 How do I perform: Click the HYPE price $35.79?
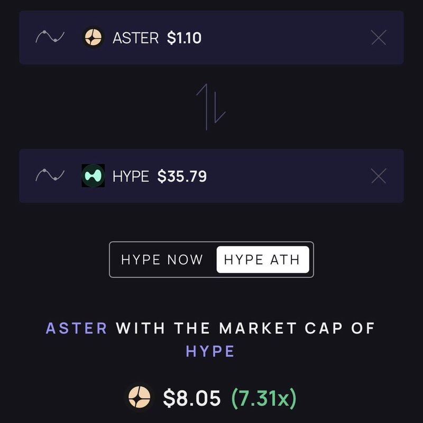point(182,176)
